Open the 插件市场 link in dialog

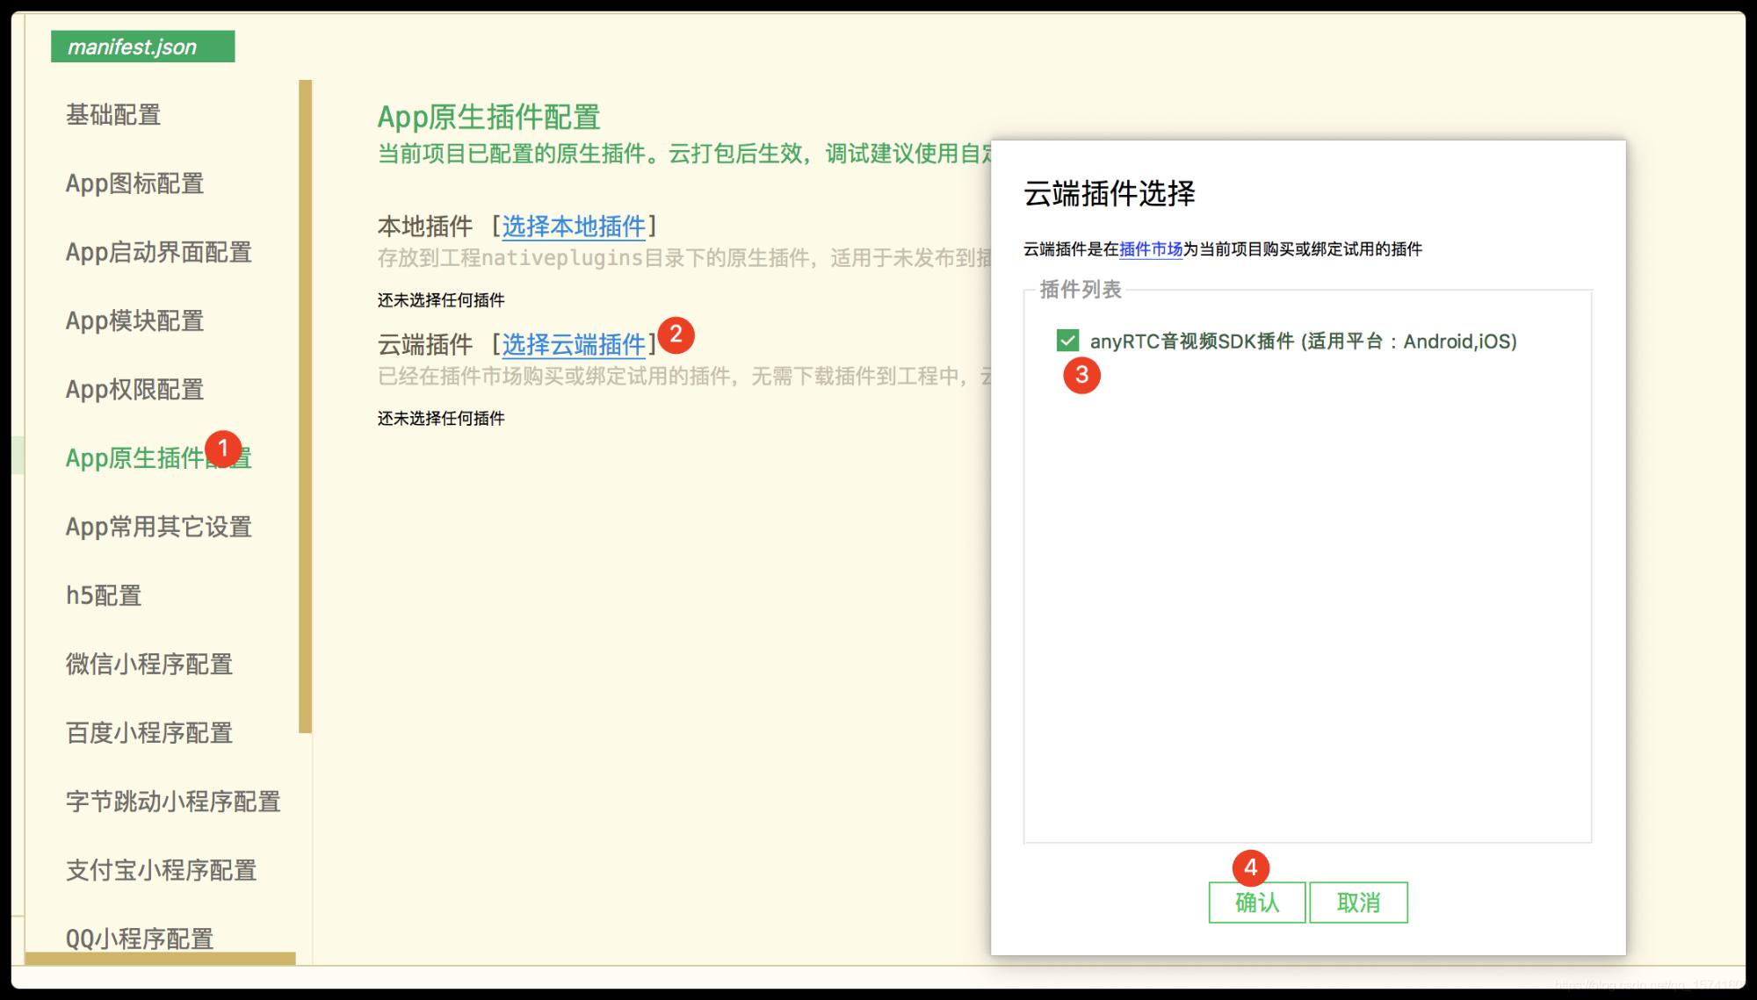click(1151, 249)
